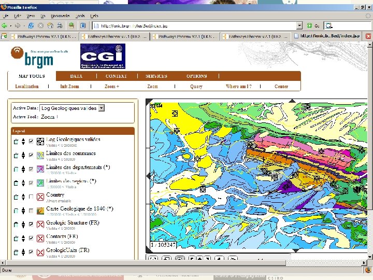Viewport: 373px width, 280px height.
Task: Click trash icon for Country layer
Action: tap(16, 197)
